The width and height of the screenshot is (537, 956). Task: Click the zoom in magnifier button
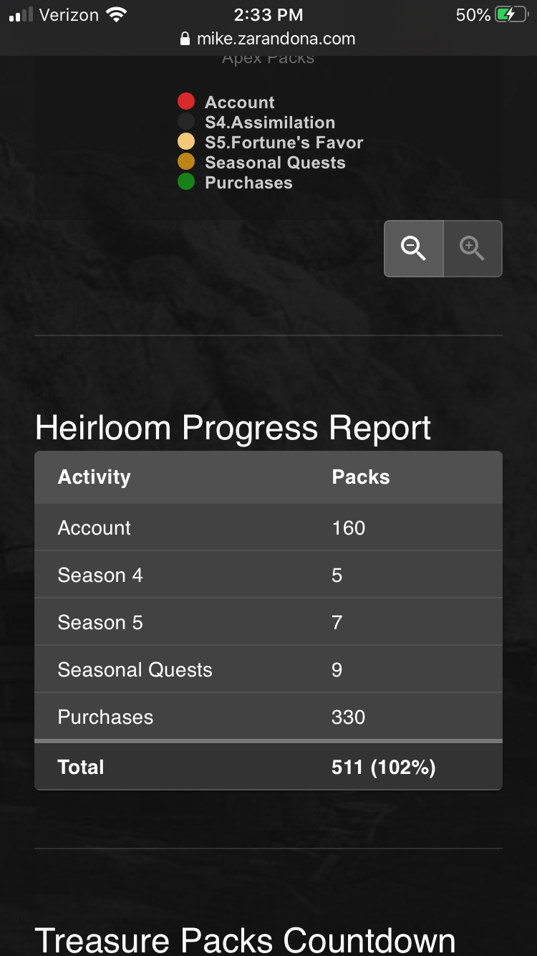point(473,249)
